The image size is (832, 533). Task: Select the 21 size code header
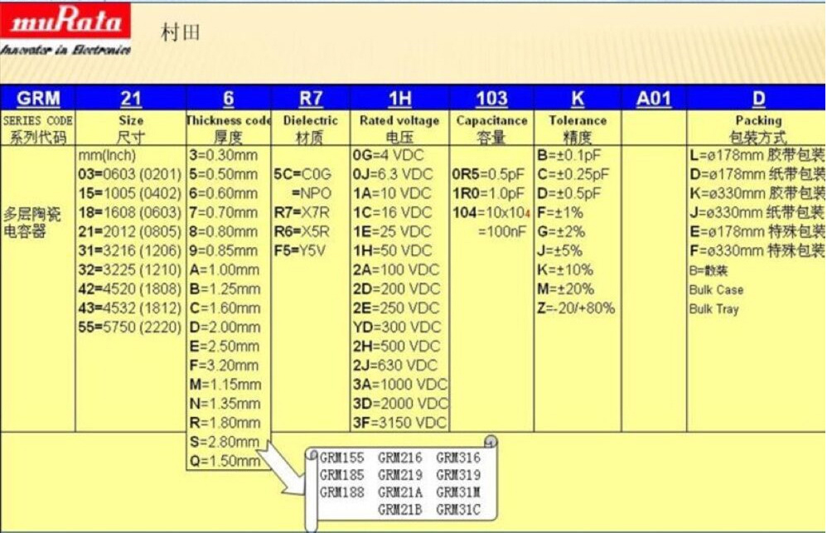(x=131, y=99)
